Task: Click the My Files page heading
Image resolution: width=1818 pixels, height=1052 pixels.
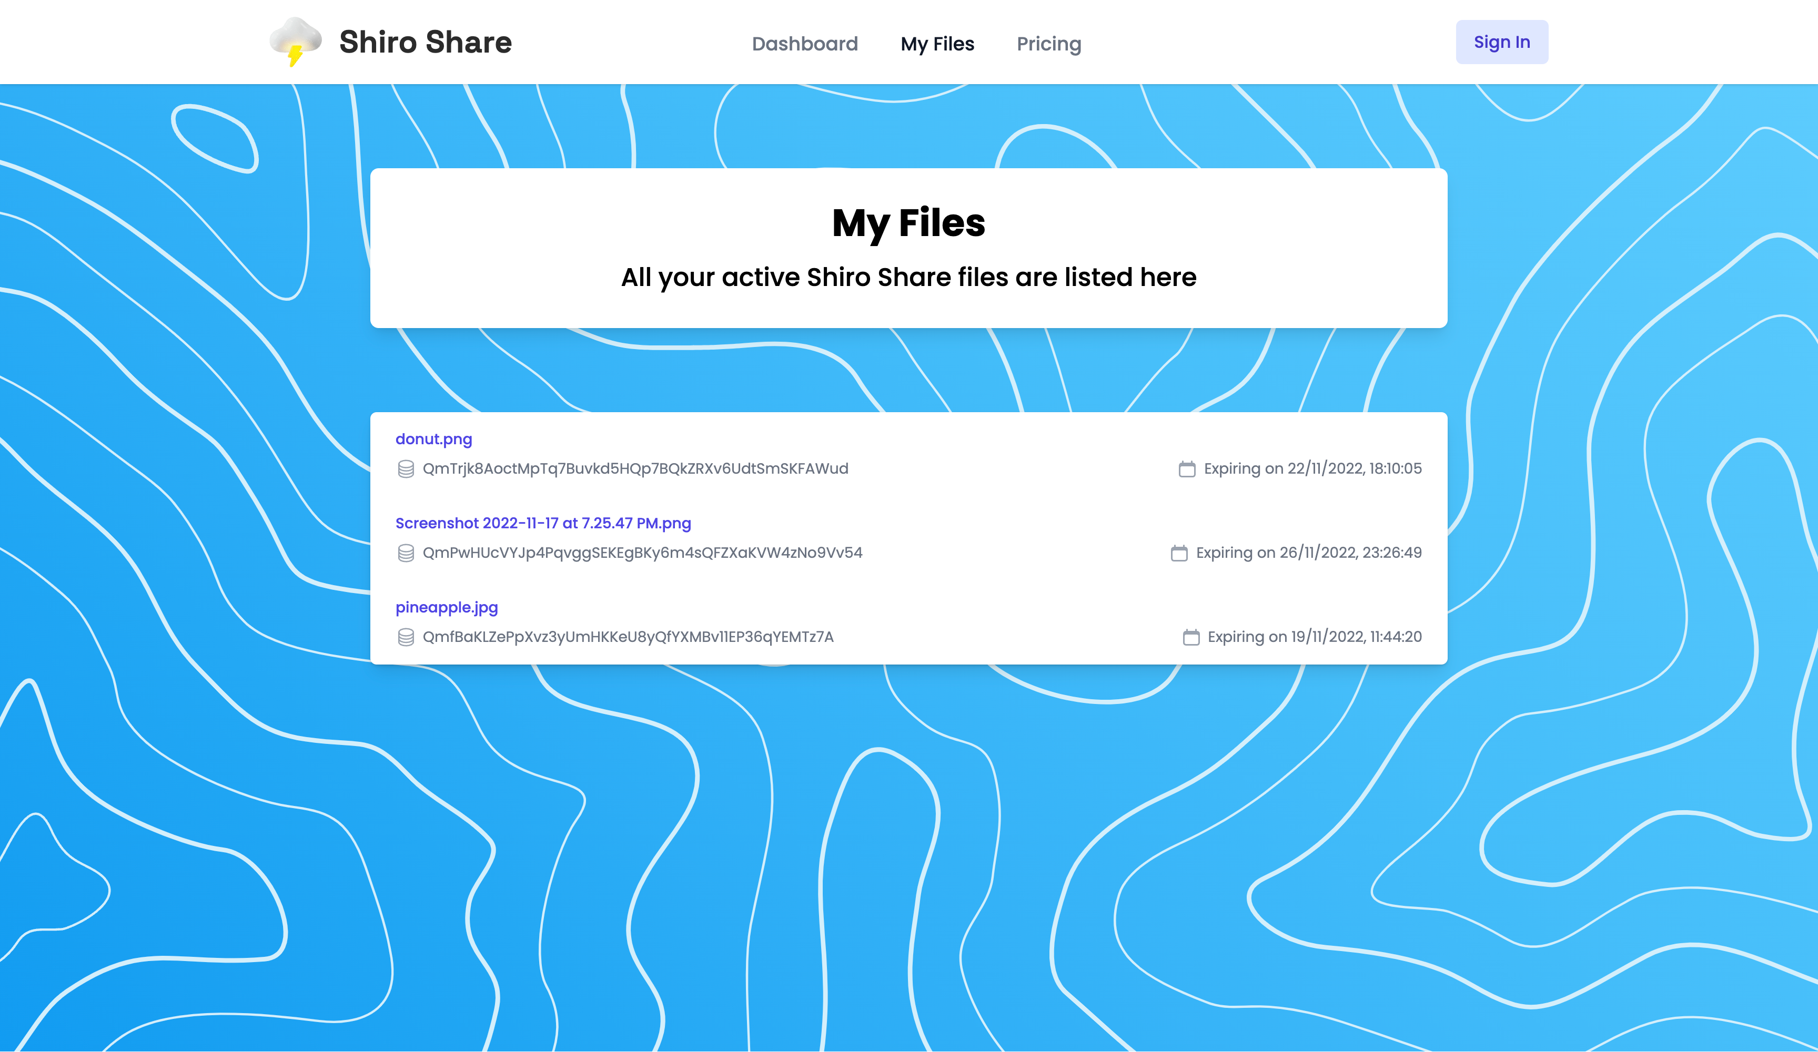Action: tap(908, 223)
